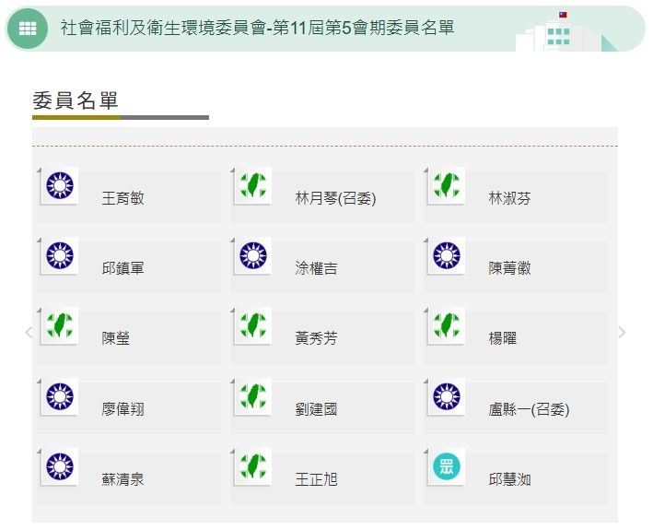Advance to next slide with right arrow

tap(622, 332)
